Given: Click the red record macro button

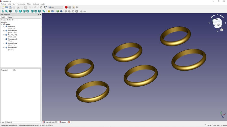Looking at the screenshot, I should (x=66, y=7).
